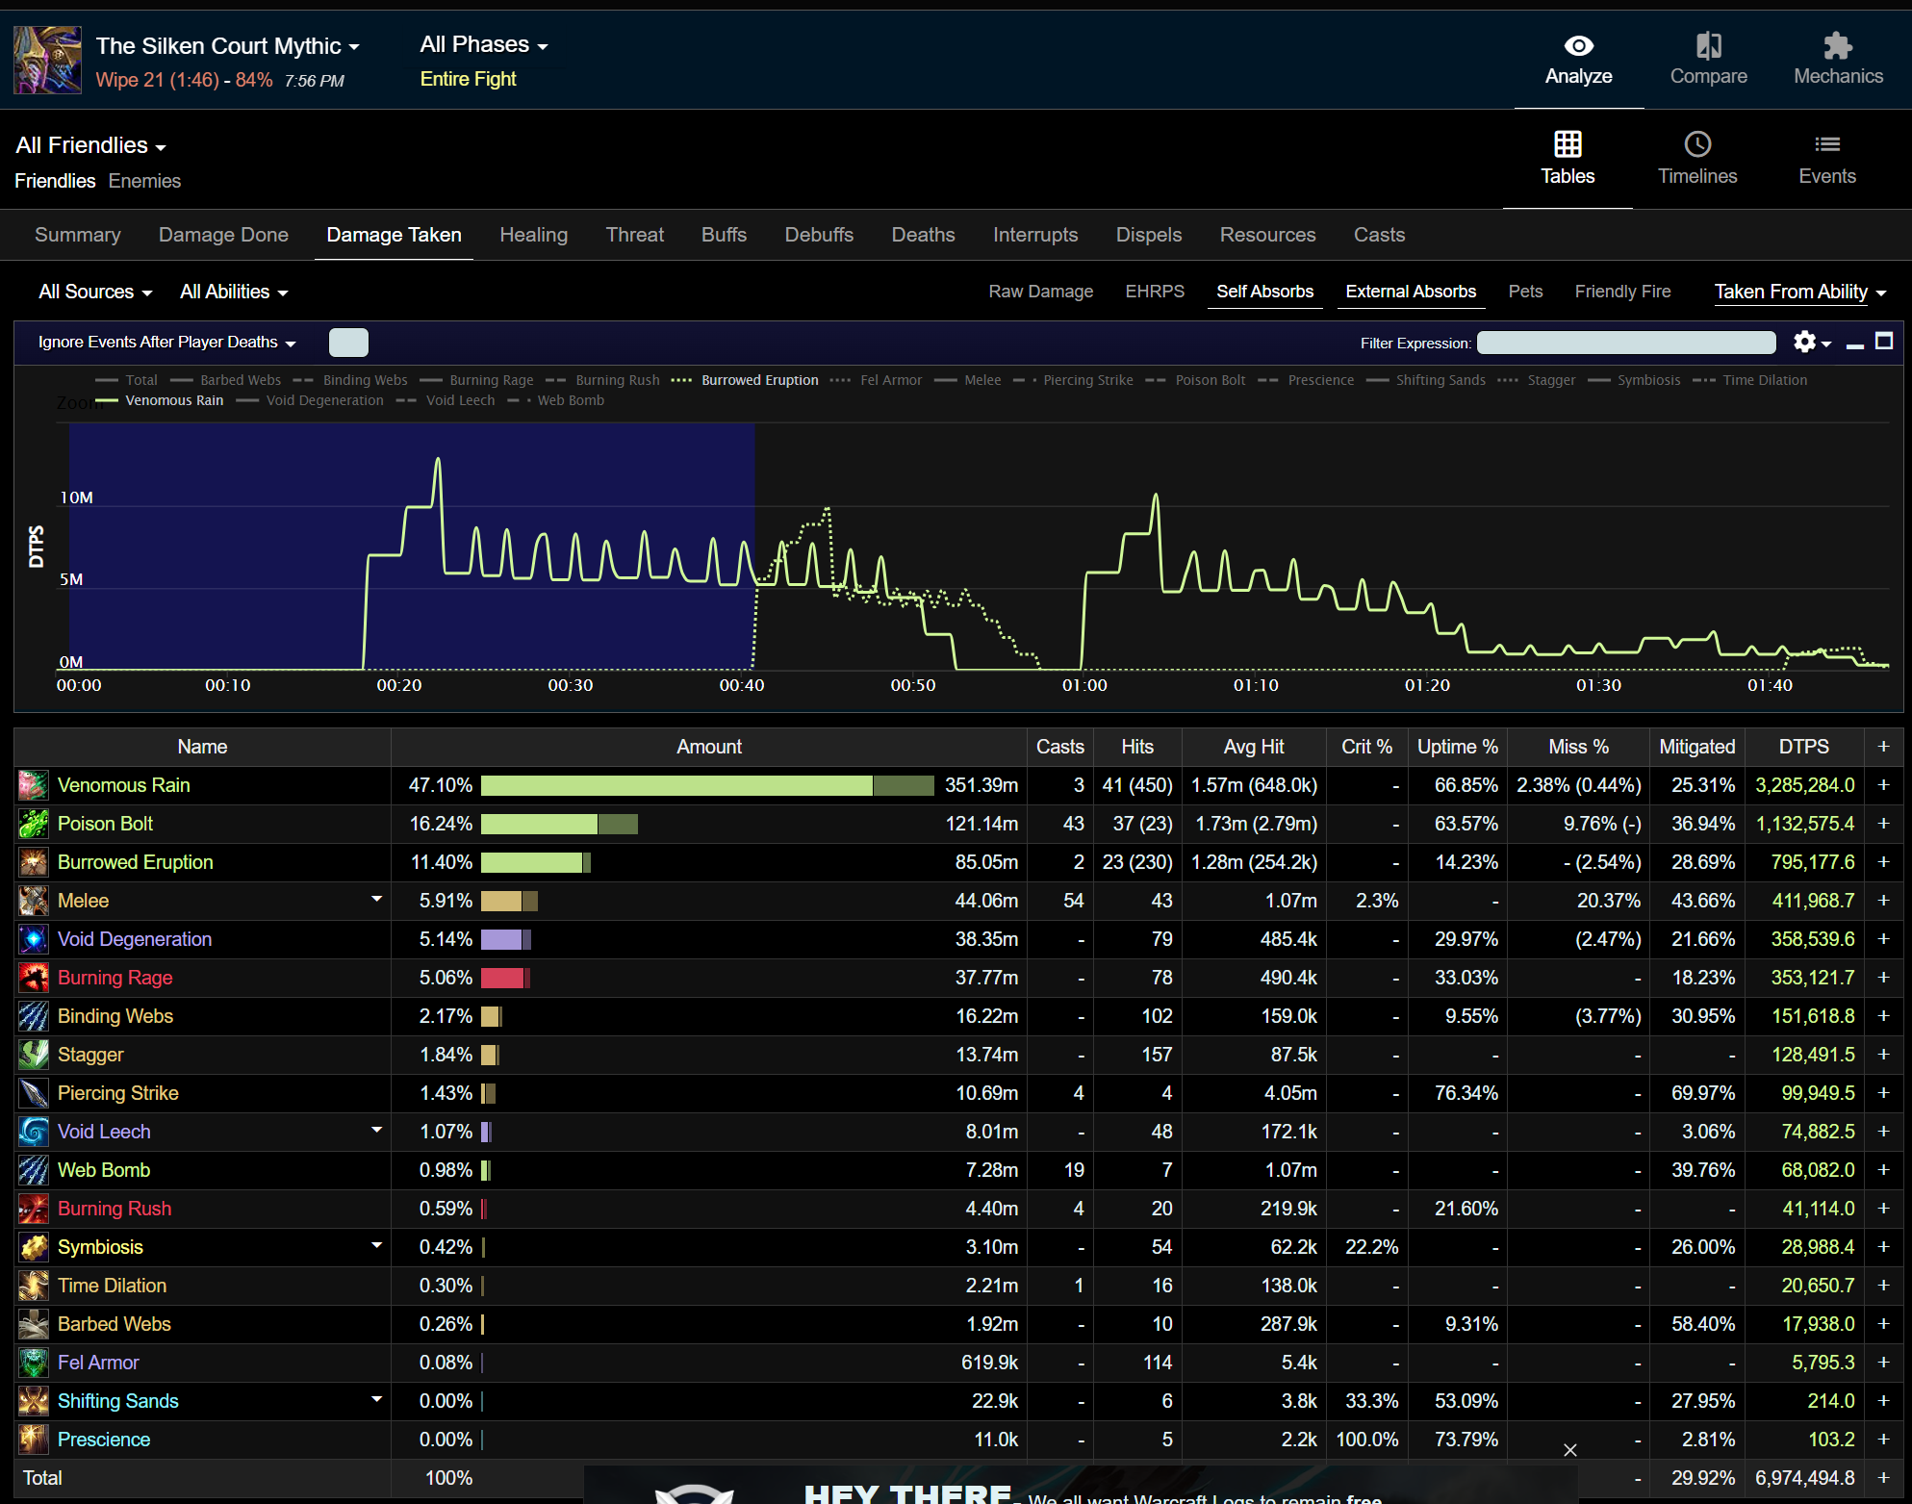Viewport: 1912px width, 1504px height.
Task: Switch to Timelines clock icon
Action: [1697, 144]
